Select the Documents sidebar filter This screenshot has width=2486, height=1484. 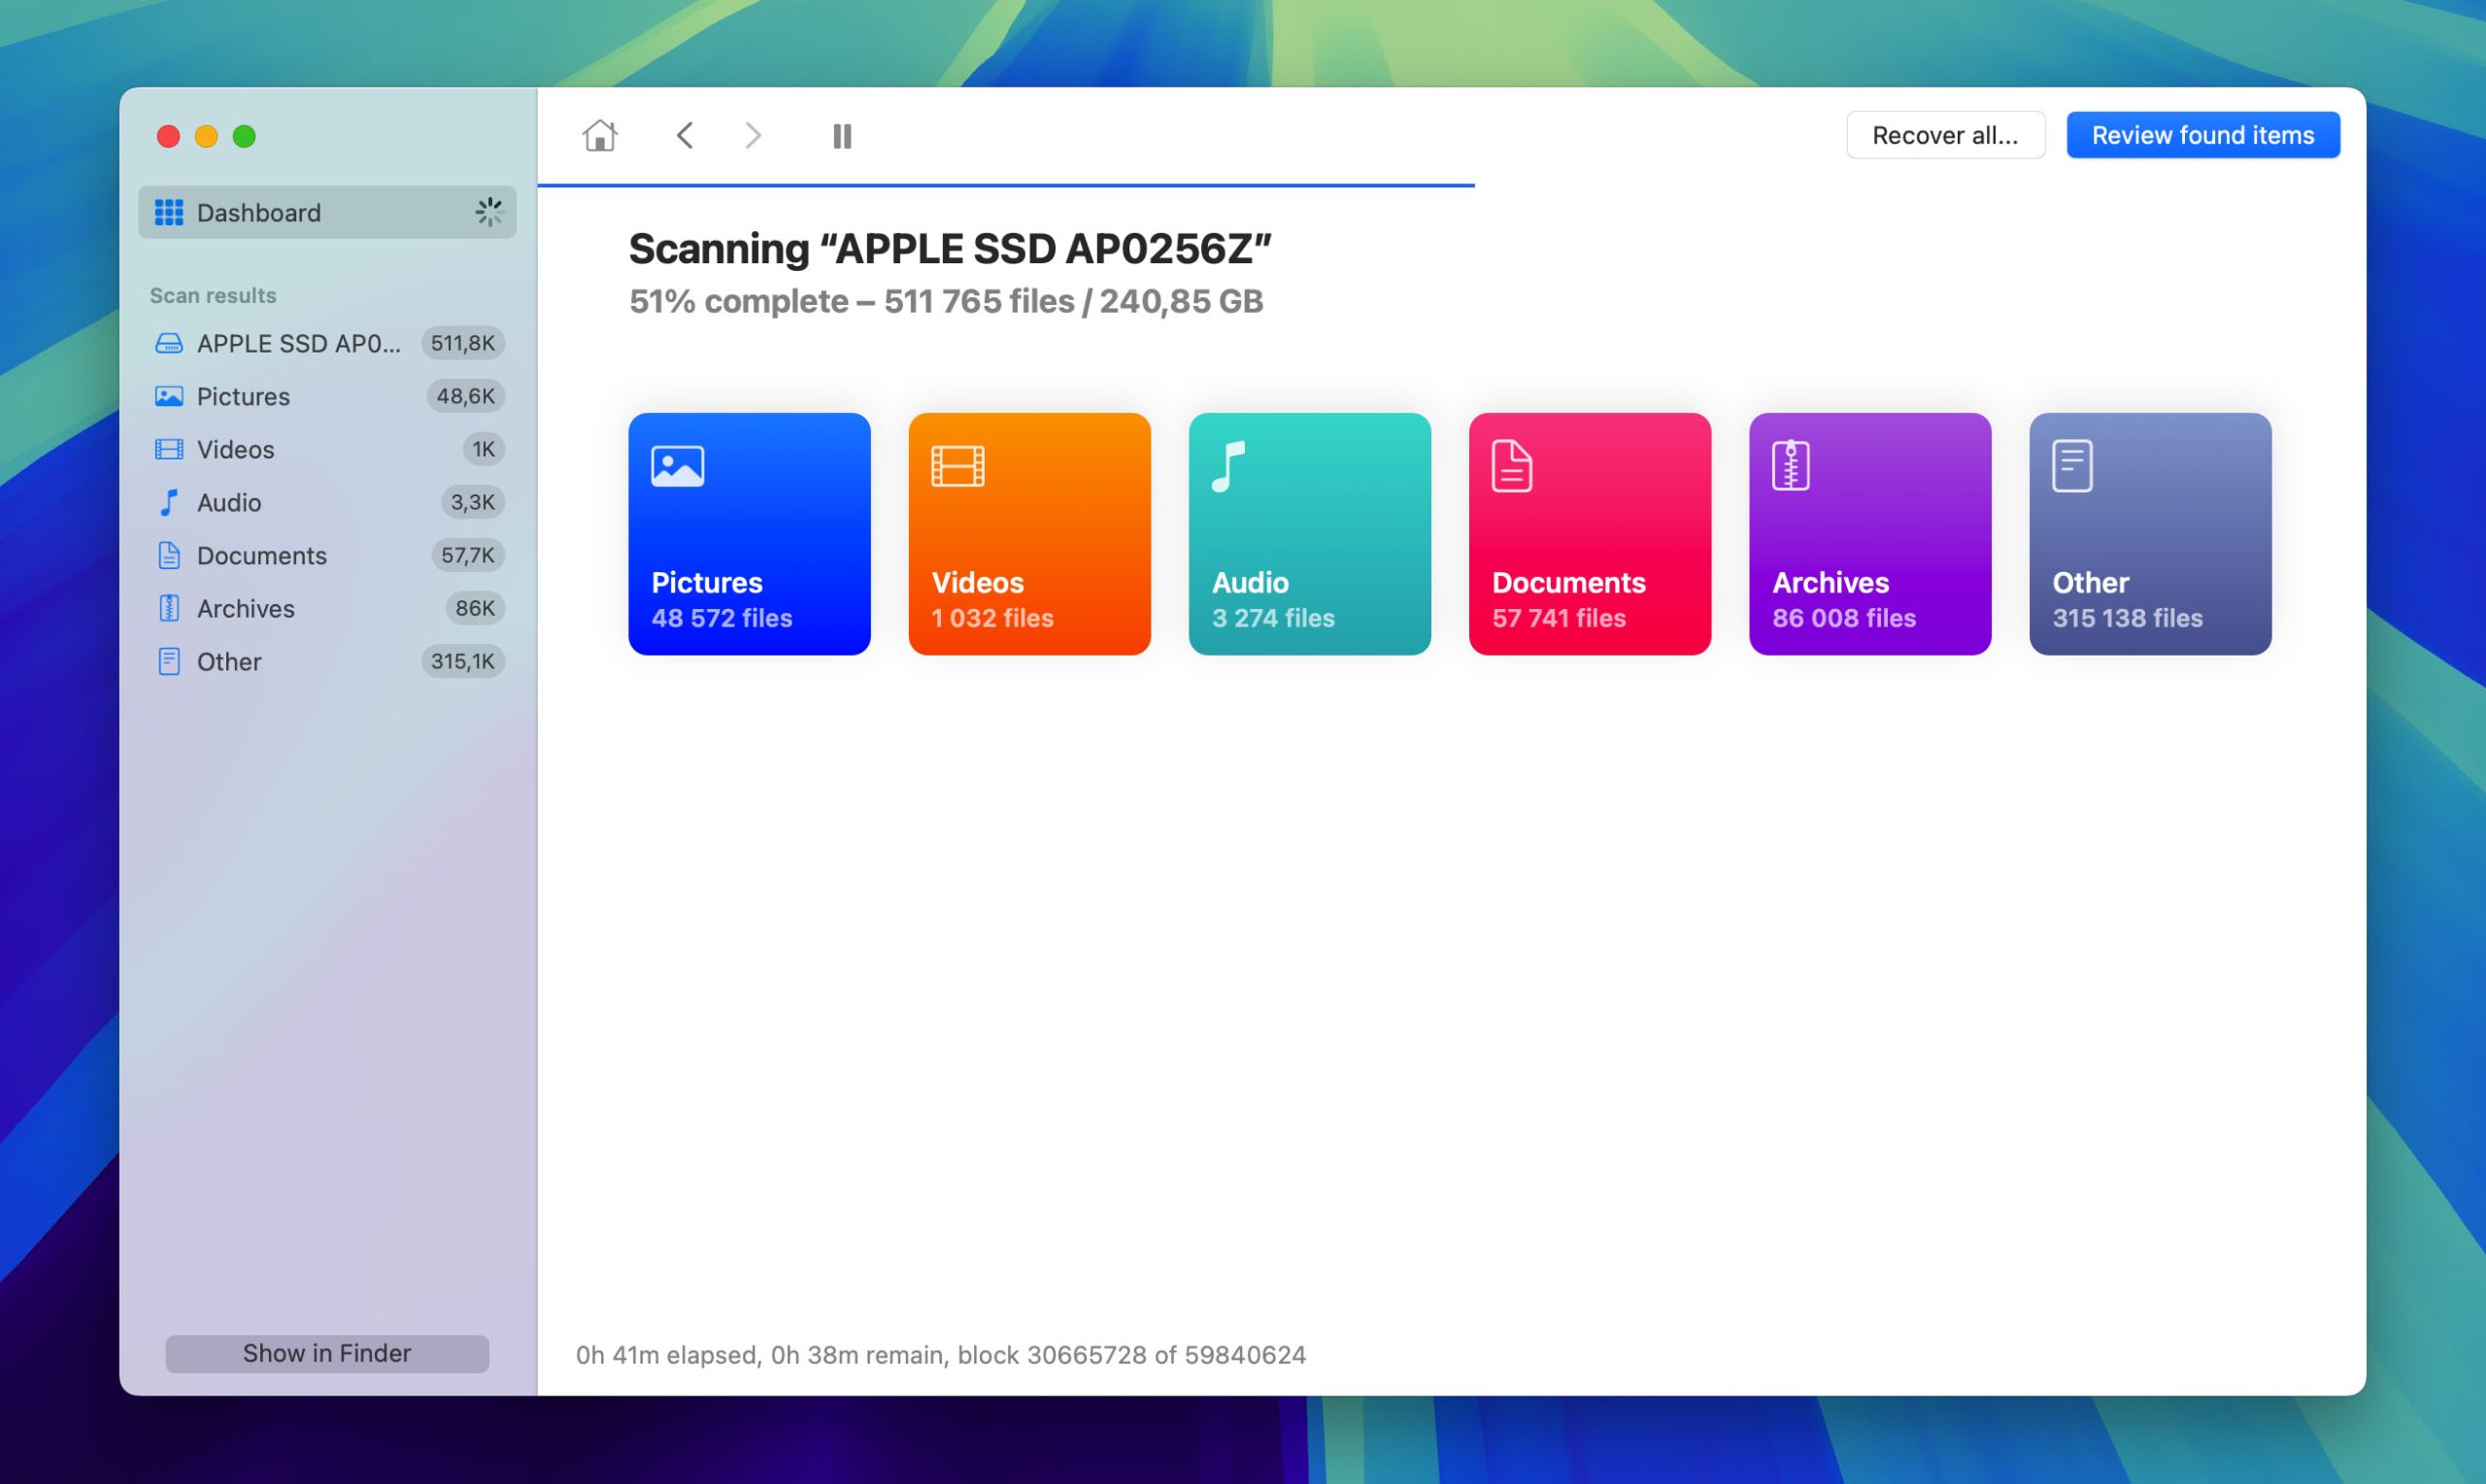tap(261, 555)
